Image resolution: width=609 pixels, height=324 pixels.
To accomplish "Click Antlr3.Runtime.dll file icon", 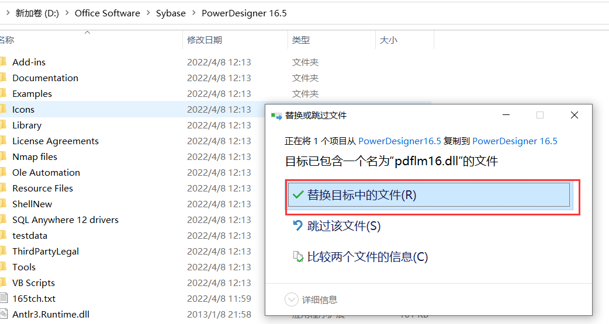I will (x=4, y=314).
